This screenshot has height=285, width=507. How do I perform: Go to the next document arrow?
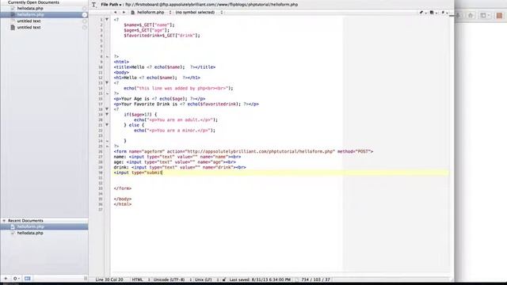[x=124, y=13]
